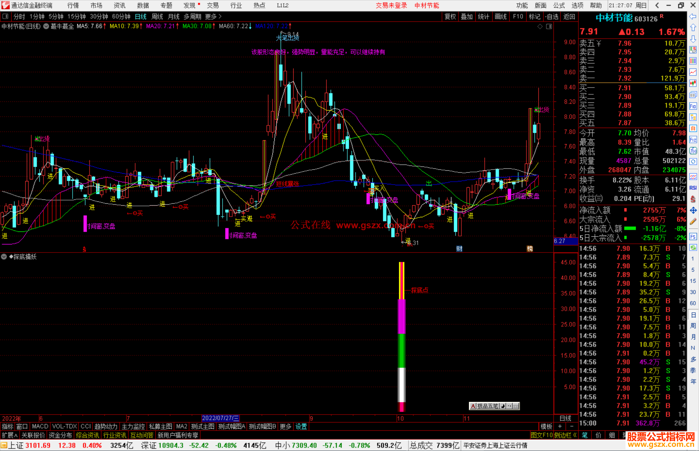Click the F12 trading sidebar icon
Viewport: 699px width, 451px height.
tap(693, 140)
